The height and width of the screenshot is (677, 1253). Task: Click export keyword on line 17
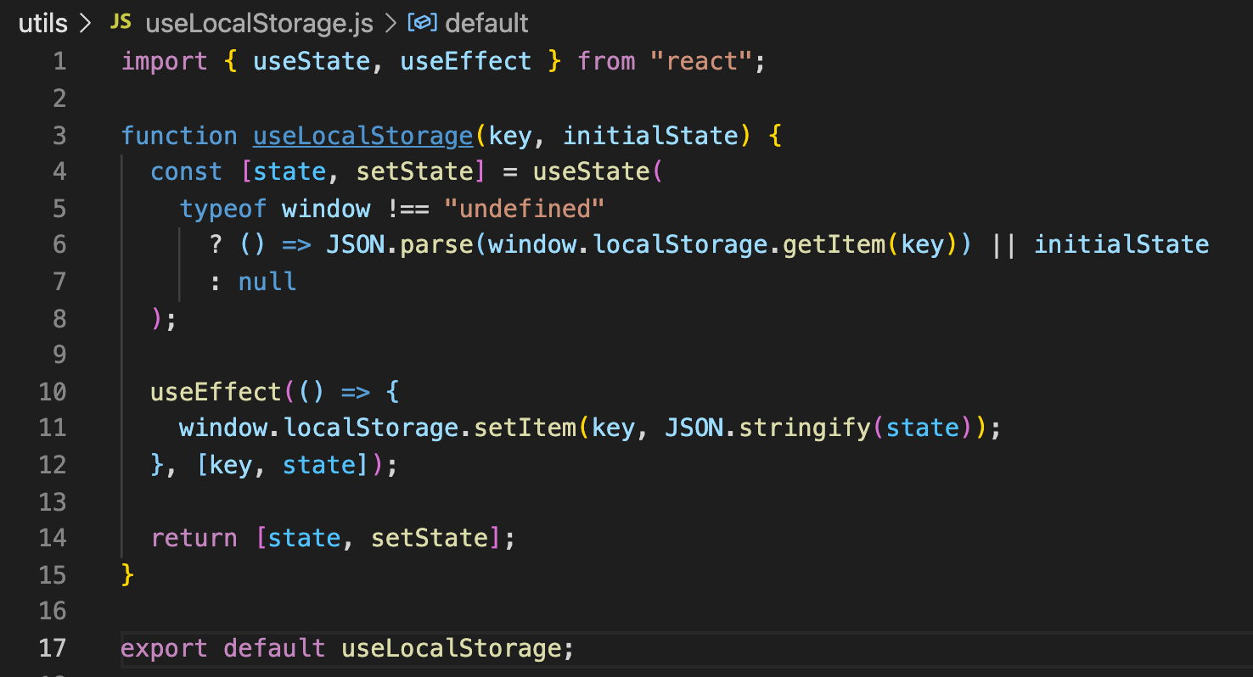pos(164,649)
